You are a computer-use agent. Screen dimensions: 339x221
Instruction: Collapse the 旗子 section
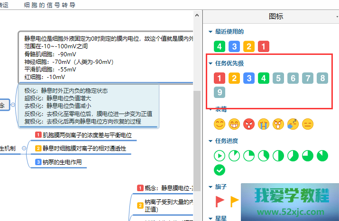(x=211, y=187)
